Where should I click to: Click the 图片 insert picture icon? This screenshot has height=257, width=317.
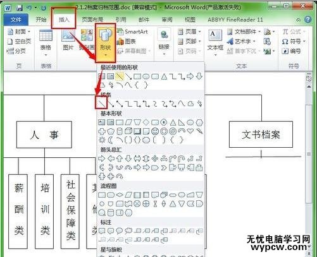click(68, 40)
